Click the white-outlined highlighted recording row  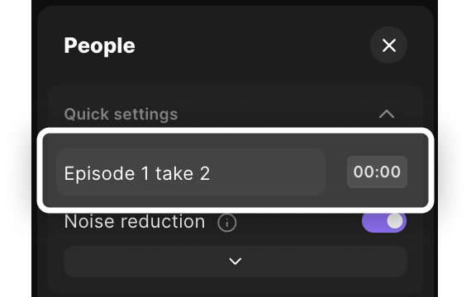pos(235,171)
